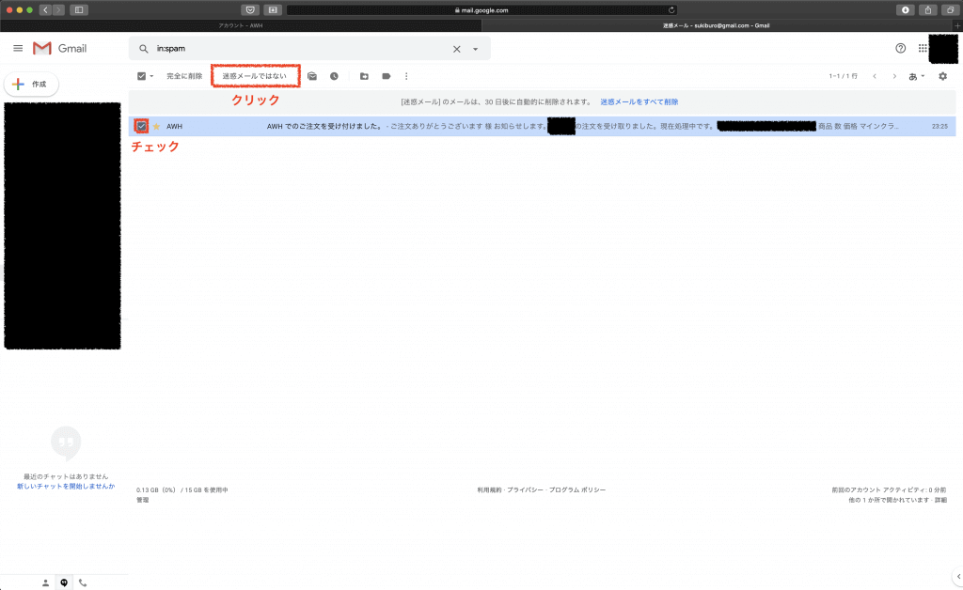
Task: Open the contacts person icon
Action: tap(45, 583)
